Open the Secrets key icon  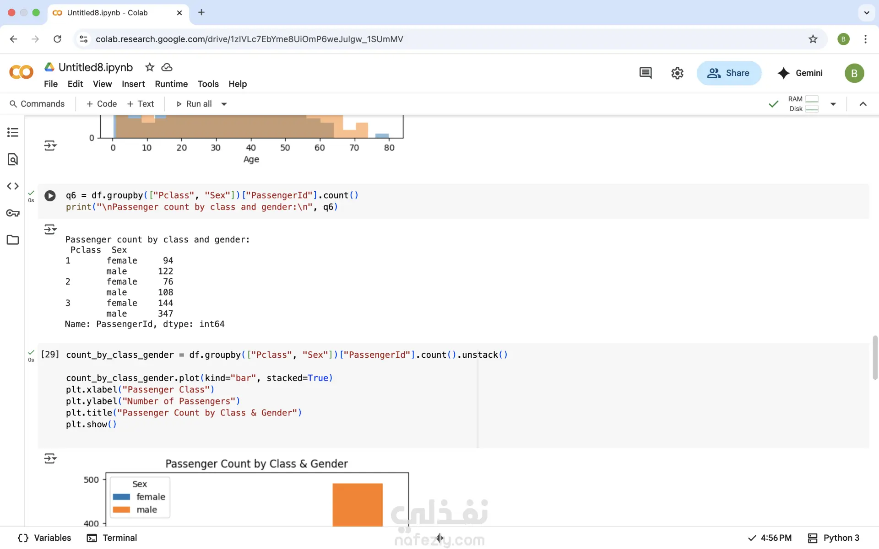tap(13, 213)
